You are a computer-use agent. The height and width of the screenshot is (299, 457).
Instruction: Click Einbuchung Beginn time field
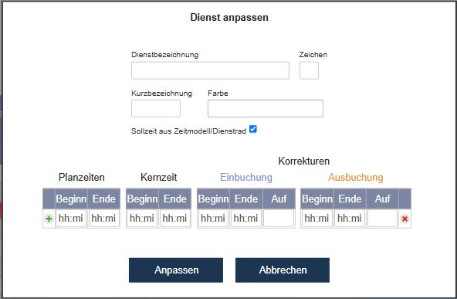pos(213,218)
